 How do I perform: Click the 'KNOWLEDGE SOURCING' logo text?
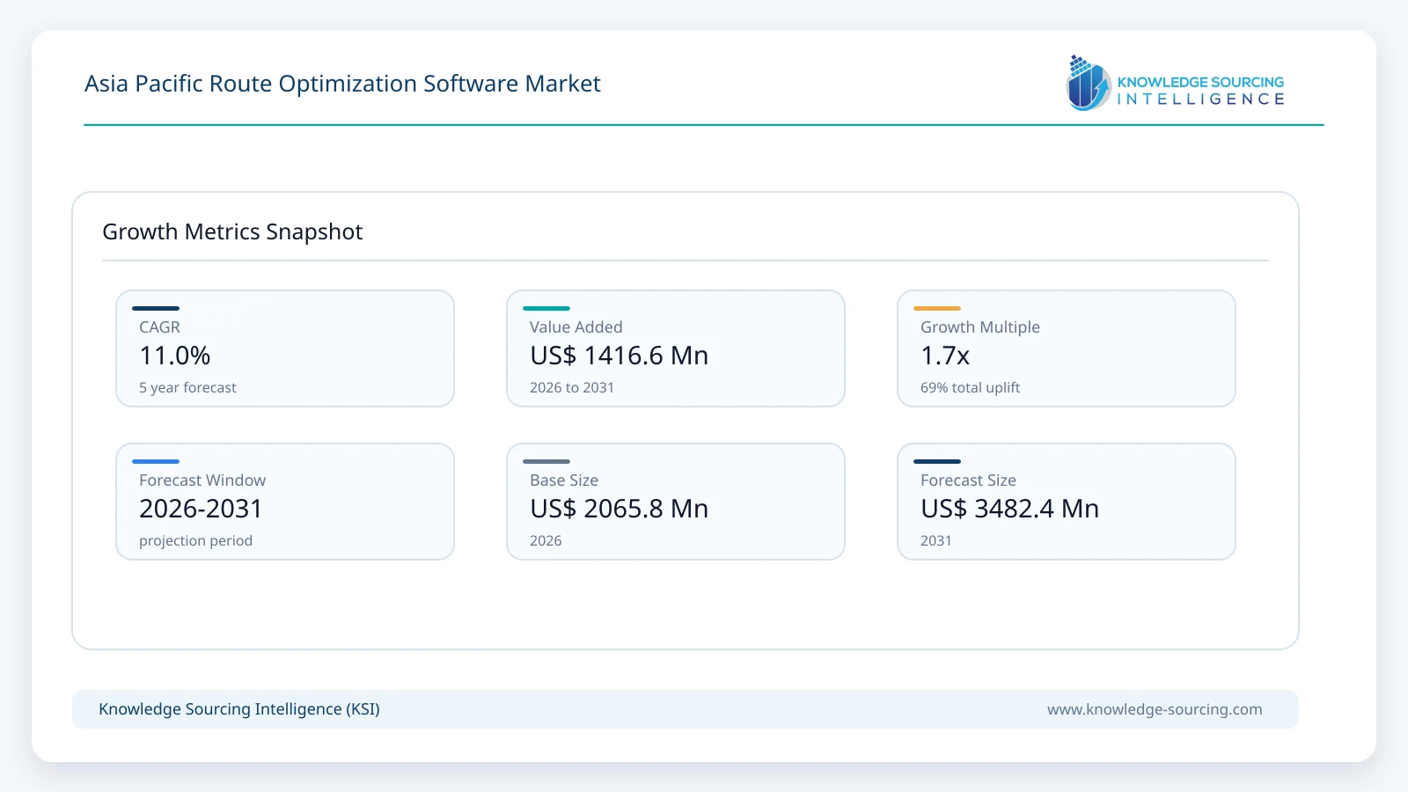click(1200, 82)
